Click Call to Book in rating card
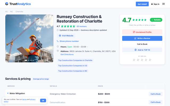 (x=142, y=44)
